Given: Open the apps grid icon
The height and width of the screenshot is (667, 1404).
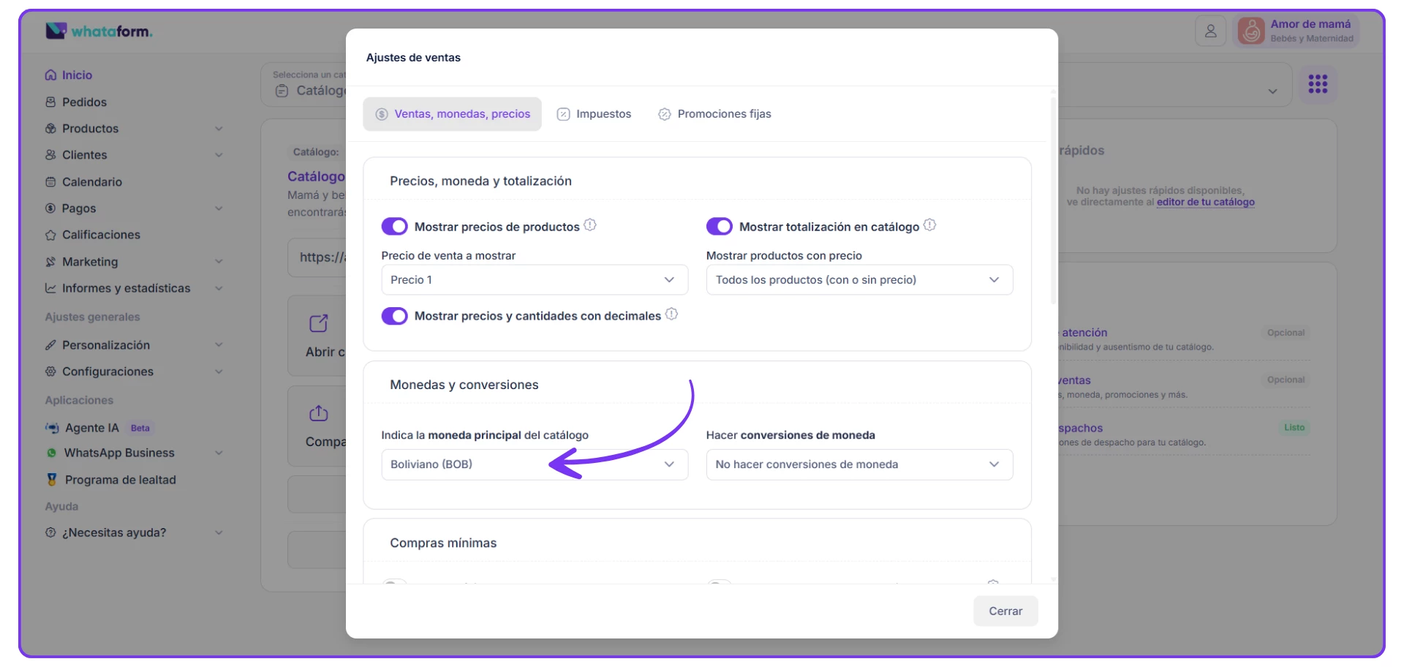Looking at the screenshot, I should pos(1318,84).
